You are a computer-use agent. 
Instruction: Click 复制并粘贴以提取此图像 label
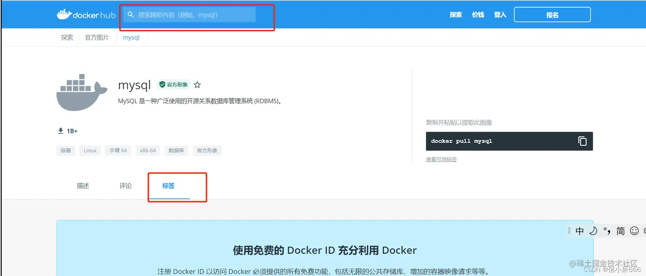click(459, 122)
